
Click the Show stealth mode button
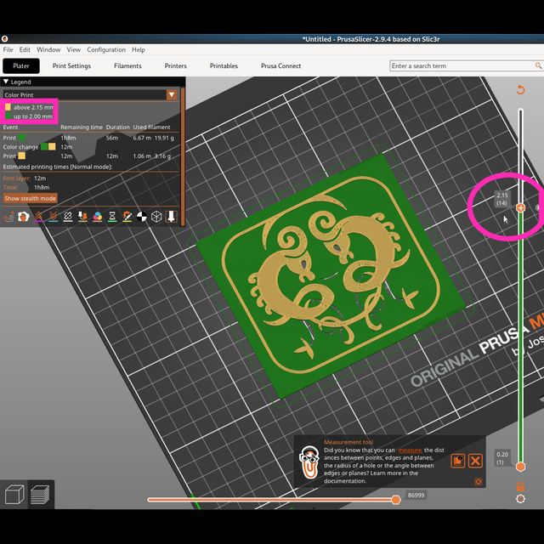point(31,198)
